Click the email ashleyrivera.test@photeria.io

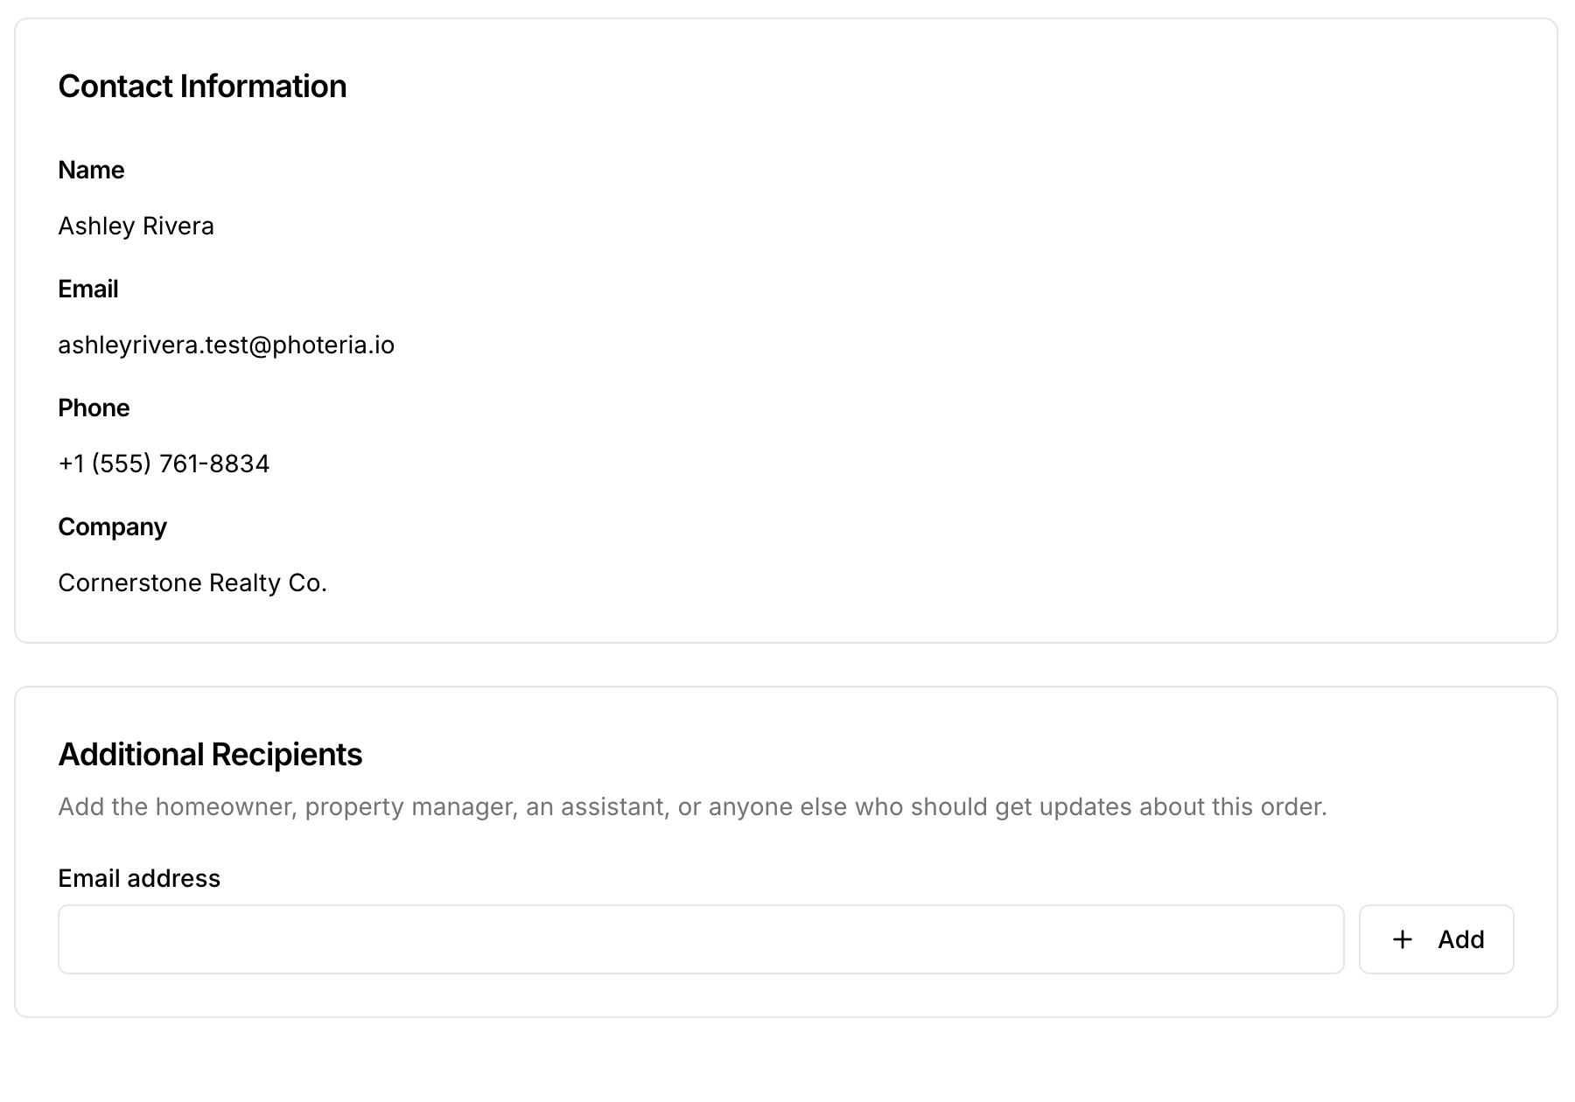point(226,345)
